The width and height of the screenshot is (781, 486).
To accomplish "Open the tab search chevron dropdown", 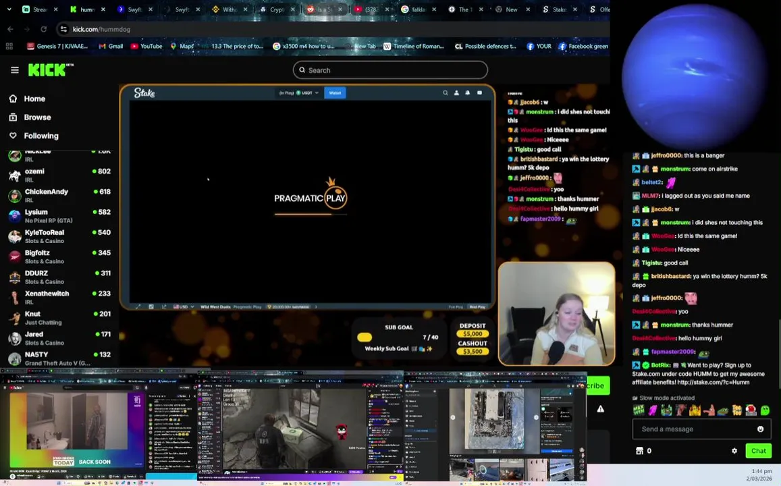I will pos(9,9).
